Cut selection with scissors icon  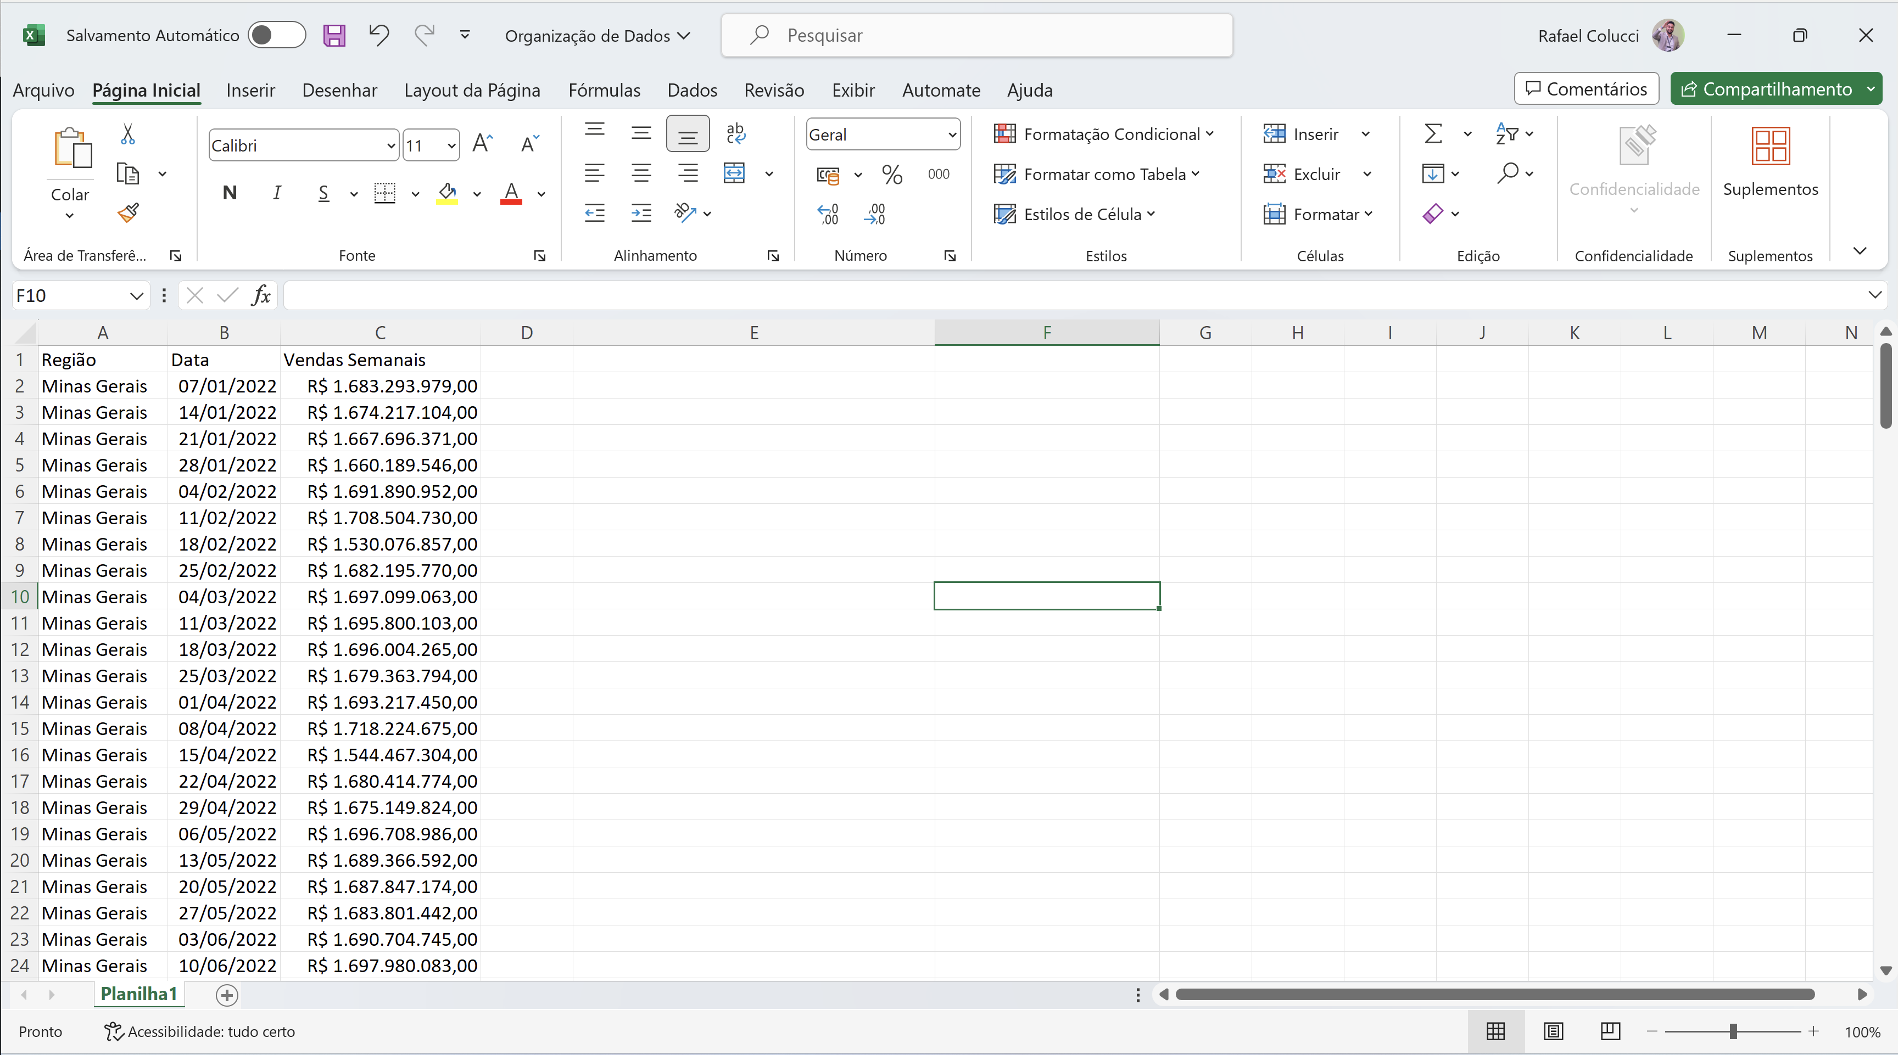tap(127, 134)
